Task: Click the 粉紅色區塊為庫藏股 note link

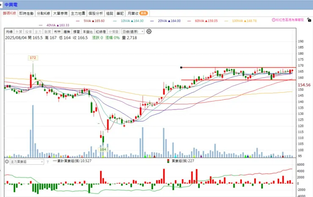Action: 290,20
